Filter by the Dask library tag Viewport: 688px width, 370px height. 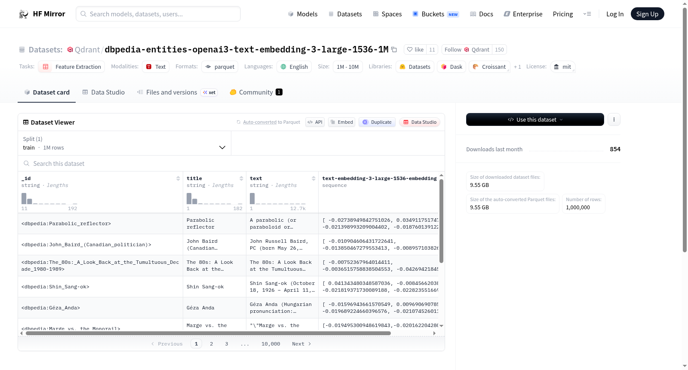(451, 67)
